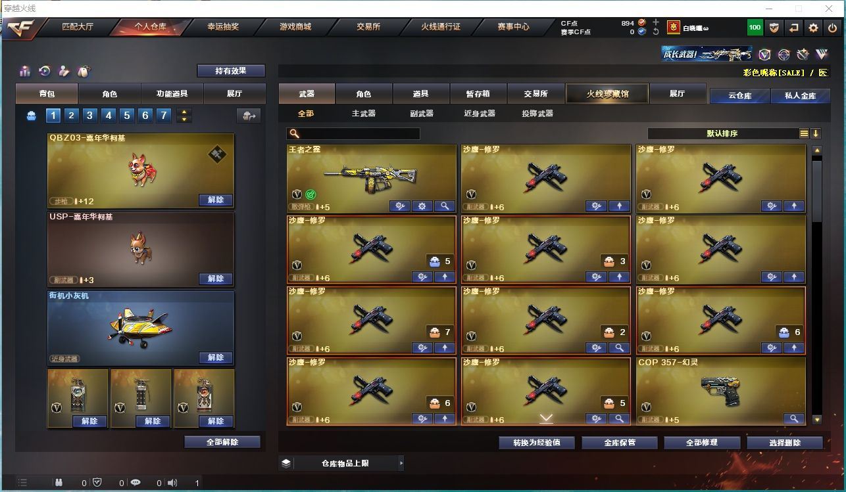Click the magnifier on 王者之玺 card
Screen dimensions: 846x492
tap(445, 206)
